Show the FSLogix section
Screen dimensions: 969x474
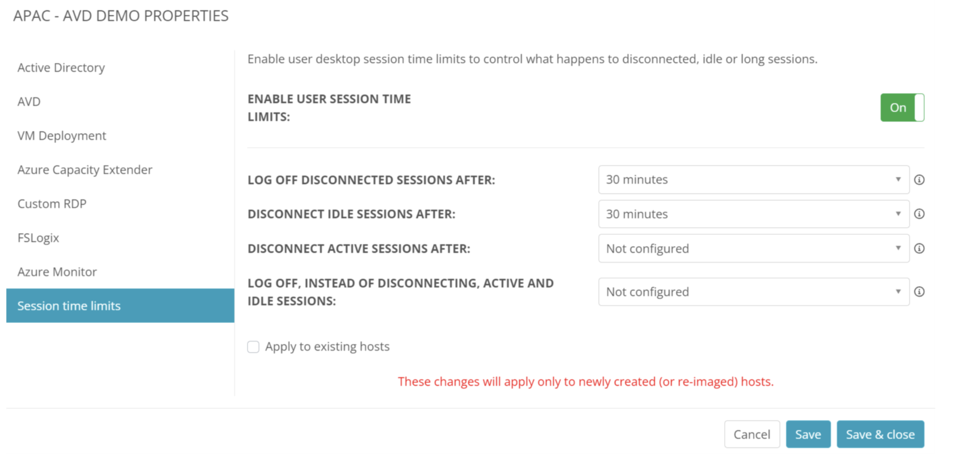(x=38, y=238)
